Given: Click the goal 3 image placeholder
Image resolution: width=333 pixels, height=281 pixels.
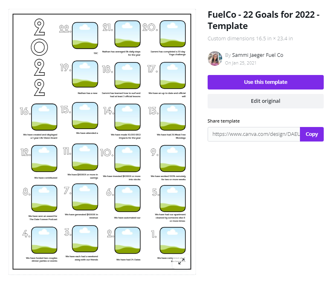Looking at the screenshot, I should [x=85, y=239].
